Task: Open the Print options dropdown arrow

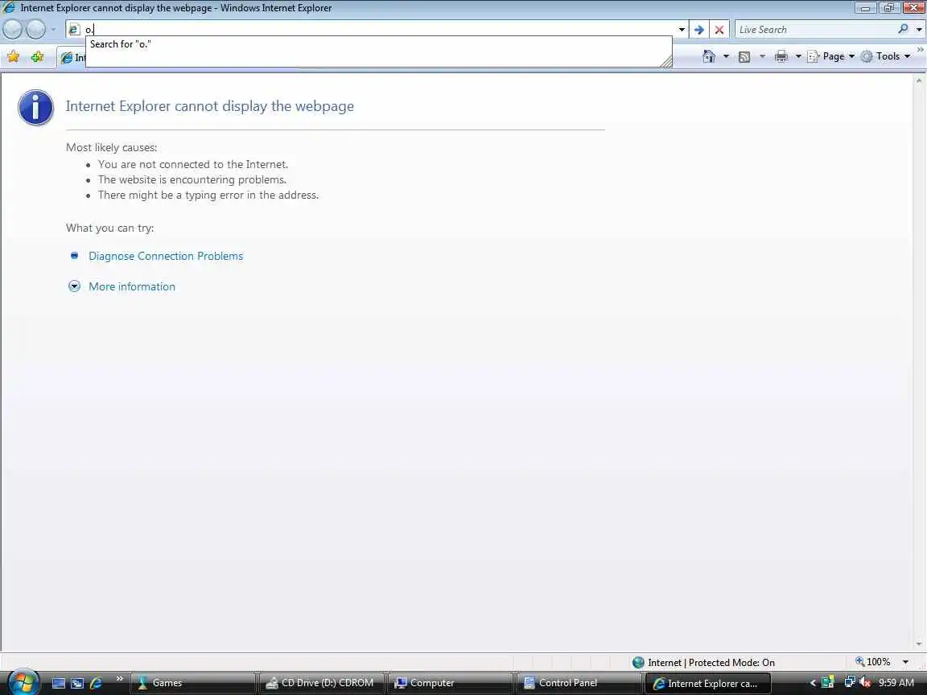Action: pos(798,56)
